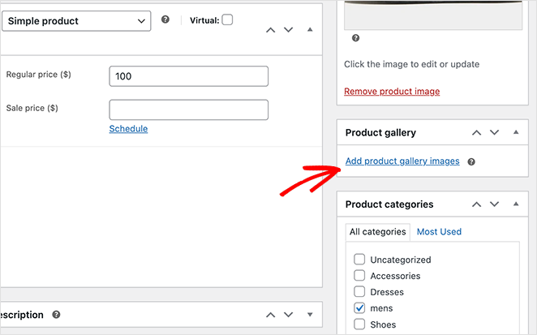This screenshot has width=537, height=335.
Task: Click help icon below product image
Action: [x=355, y=38]
